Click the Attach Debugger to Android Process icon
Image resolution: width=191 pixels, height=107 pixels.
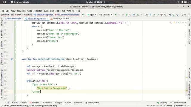[x=138, y=15]
